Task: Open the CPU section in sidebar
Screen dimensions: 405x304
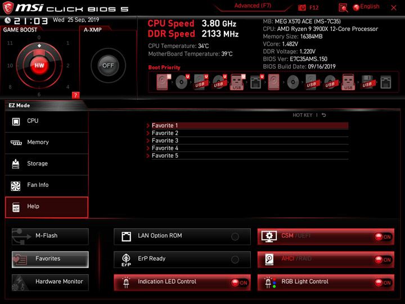Action: coord(47,121)
